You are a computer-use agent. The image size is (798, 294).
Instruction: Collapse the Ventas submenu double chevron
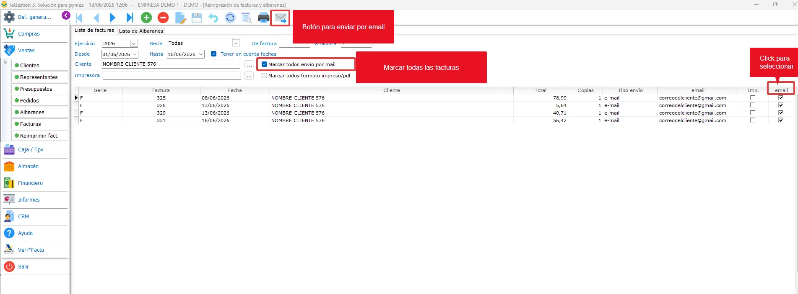(5, 62)
